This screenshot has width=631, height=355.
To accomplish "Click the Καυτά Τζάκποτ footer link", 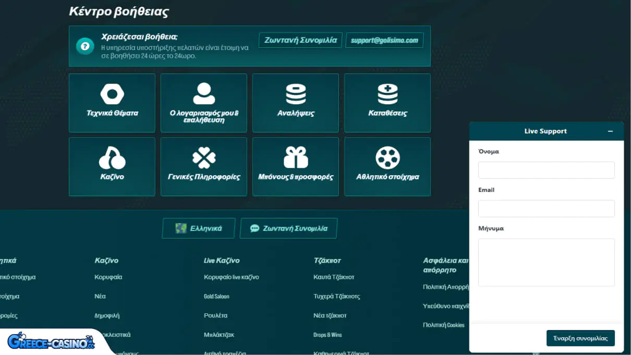I will [x=334, y=277].
